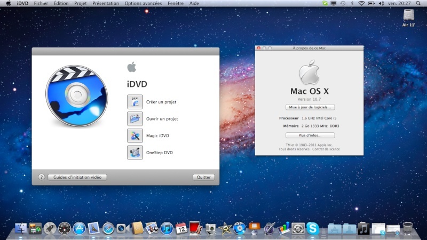Open iCal calendar icon in dock
427x240 pixels.
pyautogui.click(x=181, y=228)
